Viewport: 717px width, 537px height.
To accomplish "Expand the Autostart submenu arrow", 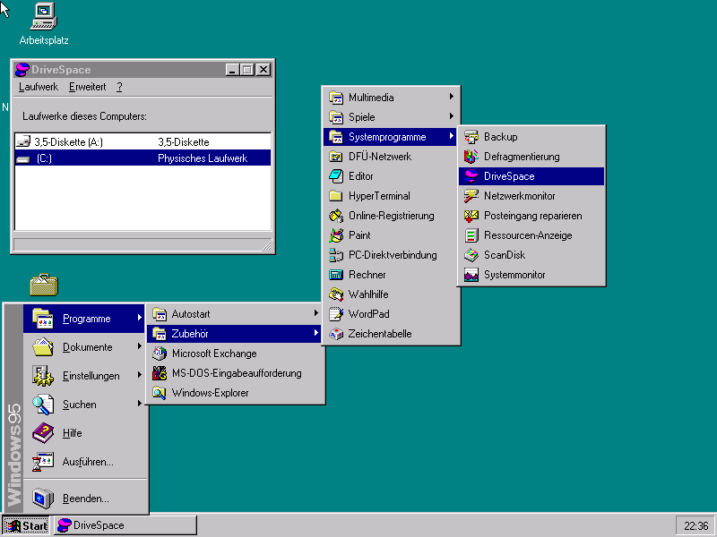I will click(x=315, y=312).
